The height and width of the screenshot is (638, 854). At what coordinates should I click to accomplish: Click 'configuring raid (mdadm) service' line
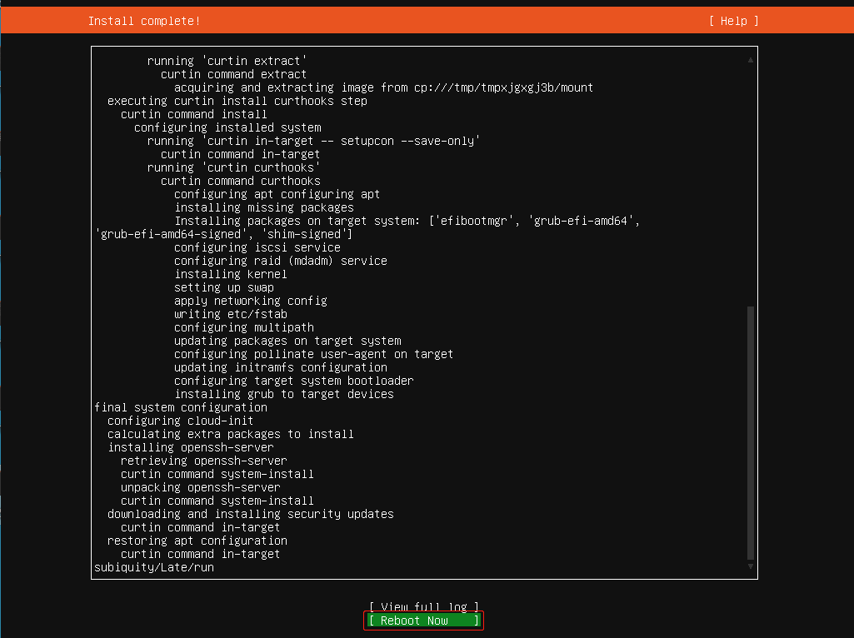281,261
